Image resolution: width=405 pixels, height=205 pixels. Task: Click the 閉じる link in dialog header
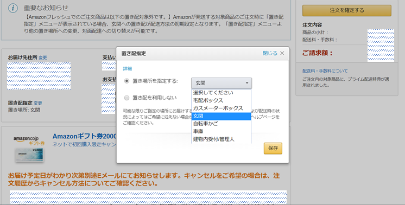pos(270,53)
